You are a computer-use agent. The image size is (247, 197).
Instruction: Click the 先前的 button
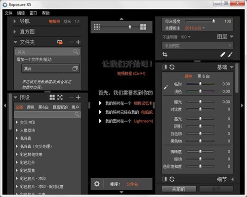[x=179, y=189]
